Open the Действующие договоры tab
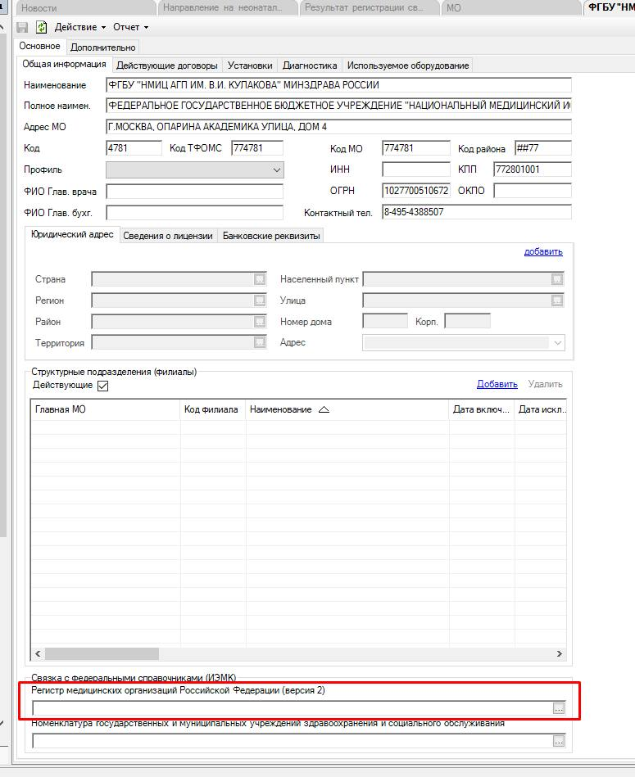This screenshot has width=635, height=777. click(167, 66)
